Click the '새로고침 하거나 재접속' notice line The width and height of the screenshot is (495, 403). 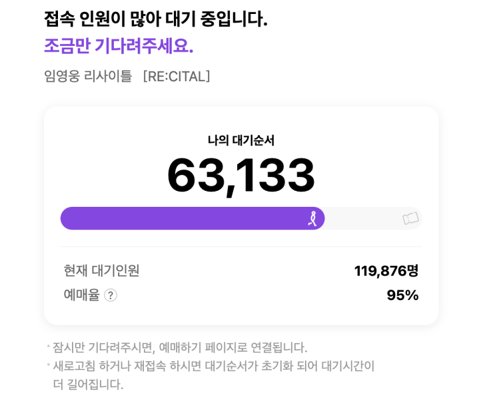(213, 366)
